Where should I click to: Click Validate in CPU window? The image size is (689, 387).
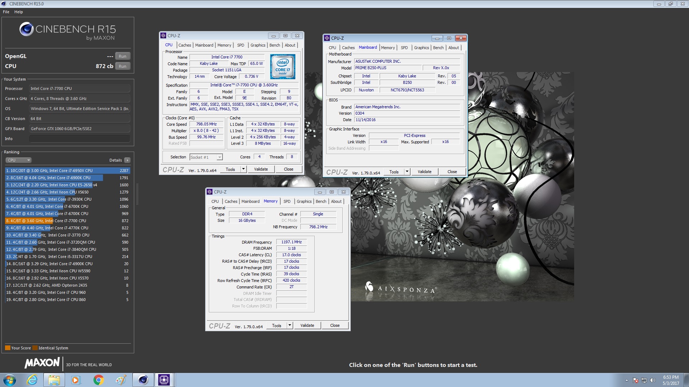[261, 169]
